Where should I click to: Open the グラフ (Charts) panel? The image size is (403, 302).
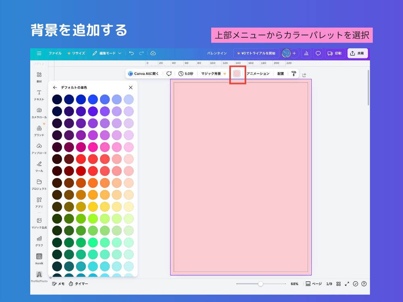point(39,240)
